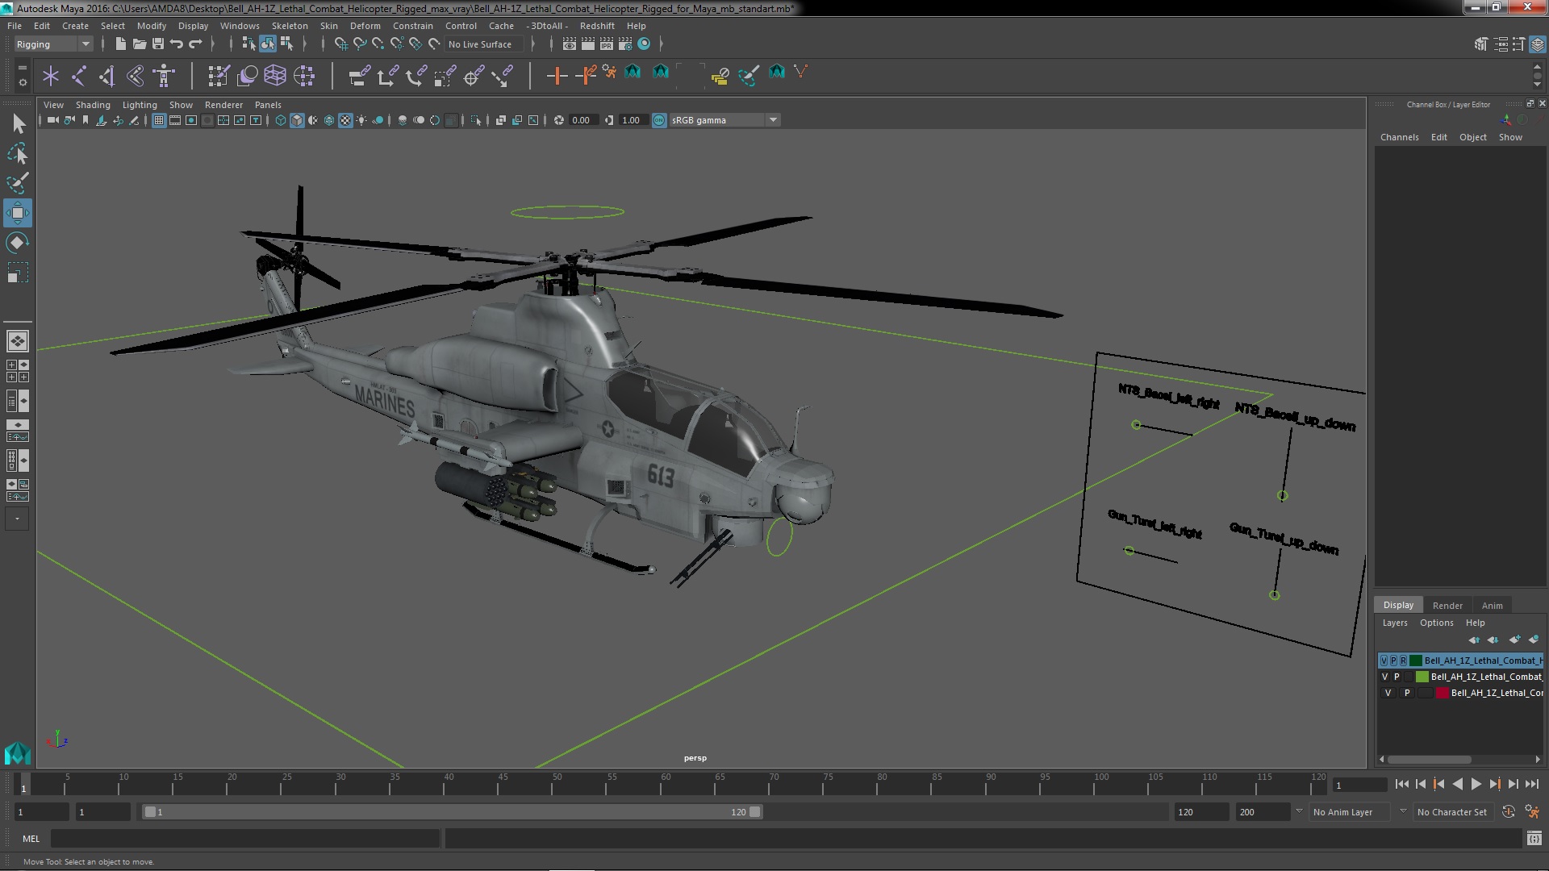This screenshot has height=871, width=1549.
Task: Toggle playback P of dark green layer
Action: tap(1393, 661)
